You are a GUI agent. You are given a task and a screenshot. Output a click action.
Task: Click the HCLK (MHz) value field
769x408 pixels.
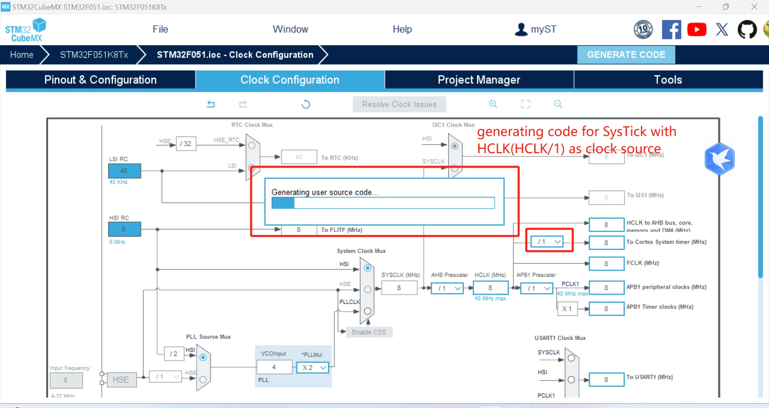[x=490, y=288]
